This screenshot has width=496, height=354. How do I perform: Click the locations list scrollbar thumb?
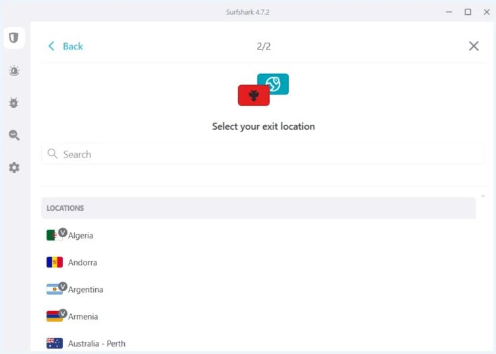(x=483, y=196)
